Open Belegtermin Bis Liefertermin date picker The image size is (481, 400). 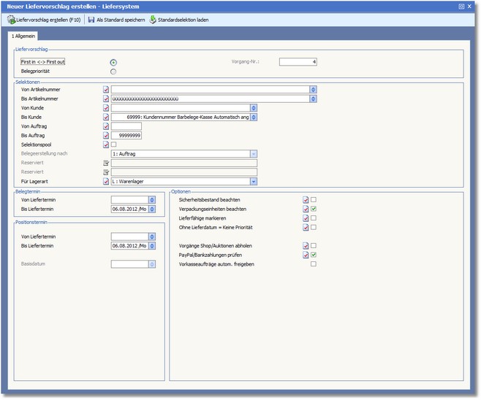click(x=152, y=208)
